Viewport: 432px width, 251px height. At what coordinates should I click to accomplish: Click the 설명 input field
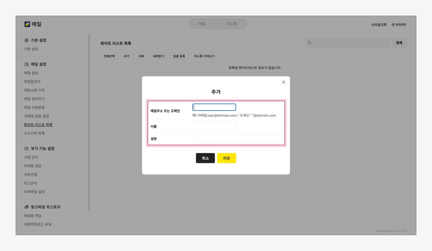[237, 139]
